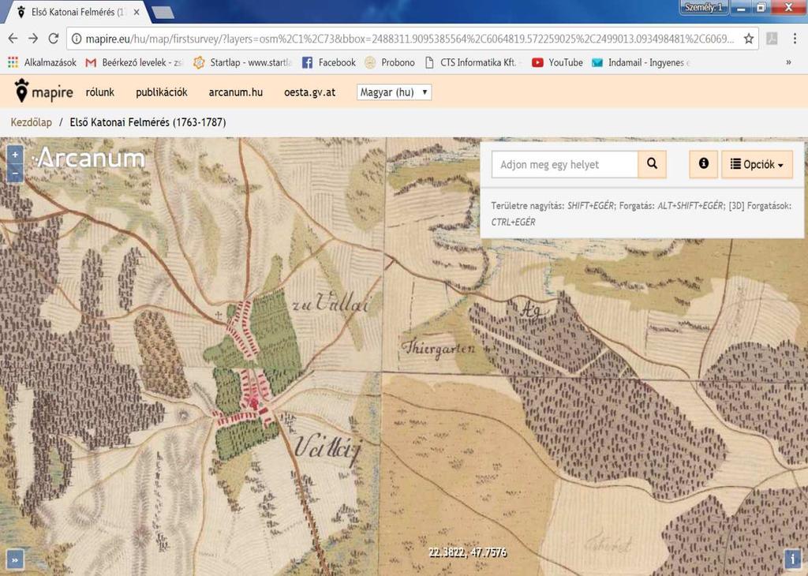The width and height of the screenshot is (808, 576).
Task: Click the Thiergarten label on the map
Action: 439,348
